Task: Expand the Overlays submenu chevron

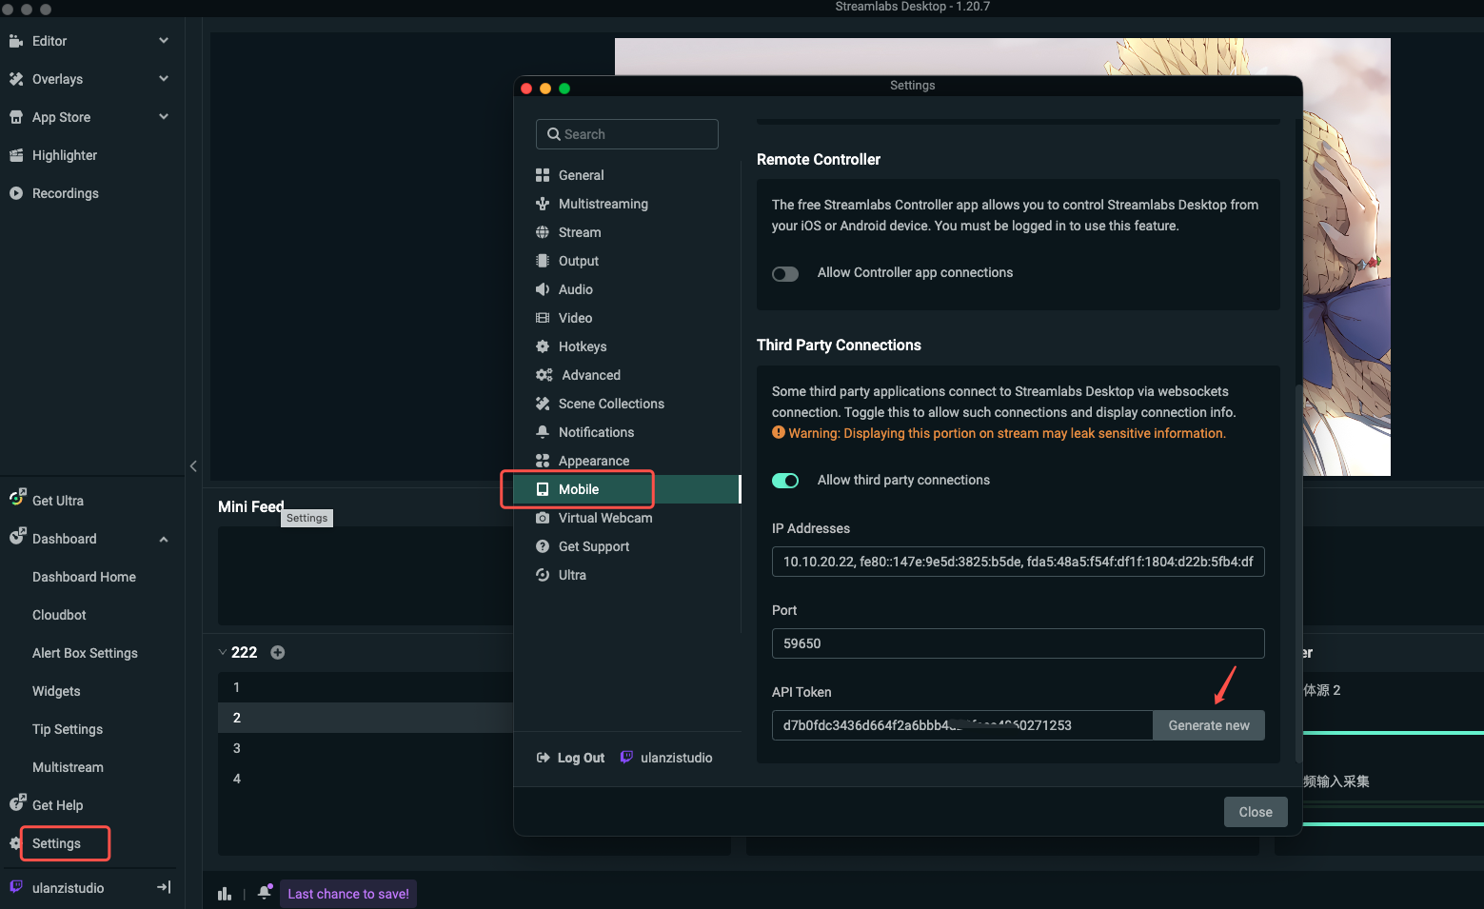Action: coord(164,79)
